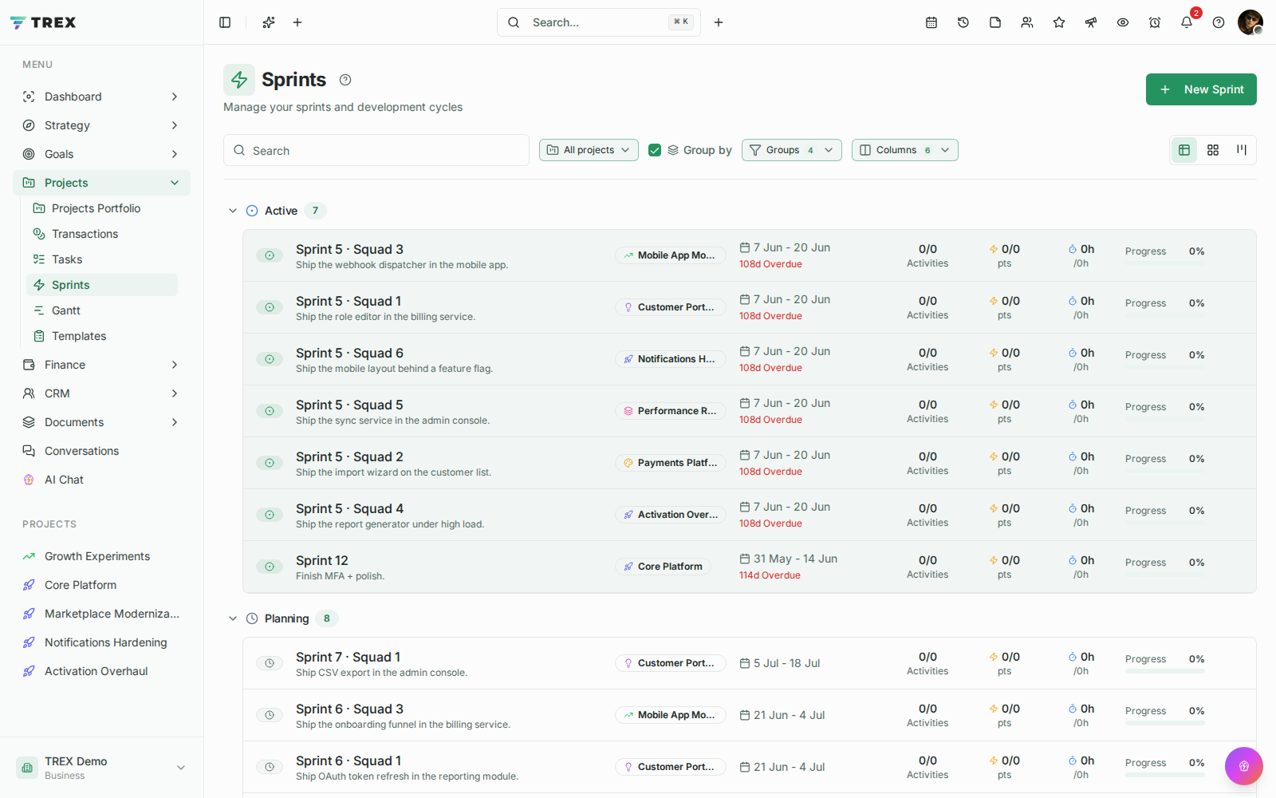The width and height of the screenshot is (1276, 798).
Task: Open the team users icon in toolbar
Action: click(1027, 22)
